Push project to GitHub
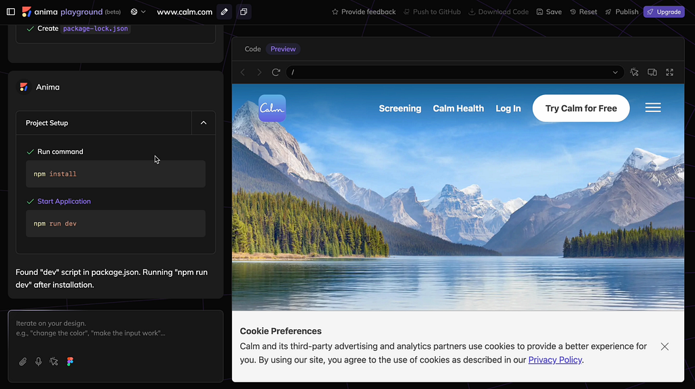The height and width of the screenshot is (389, 695). coord(432,12)
